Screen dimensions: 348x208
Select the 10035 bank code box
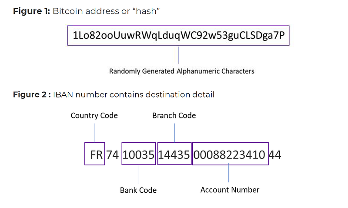click(139, 154)
